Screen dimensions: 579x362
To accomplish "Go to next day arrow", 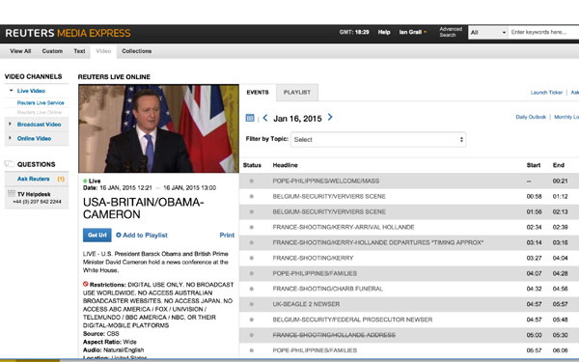I will [330, 118].
